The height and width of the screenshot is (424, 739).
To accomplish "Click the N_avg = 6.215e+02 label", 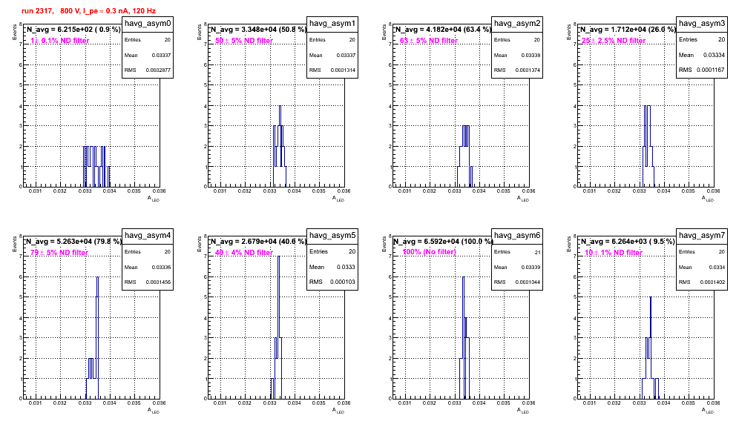I will 73,29.
